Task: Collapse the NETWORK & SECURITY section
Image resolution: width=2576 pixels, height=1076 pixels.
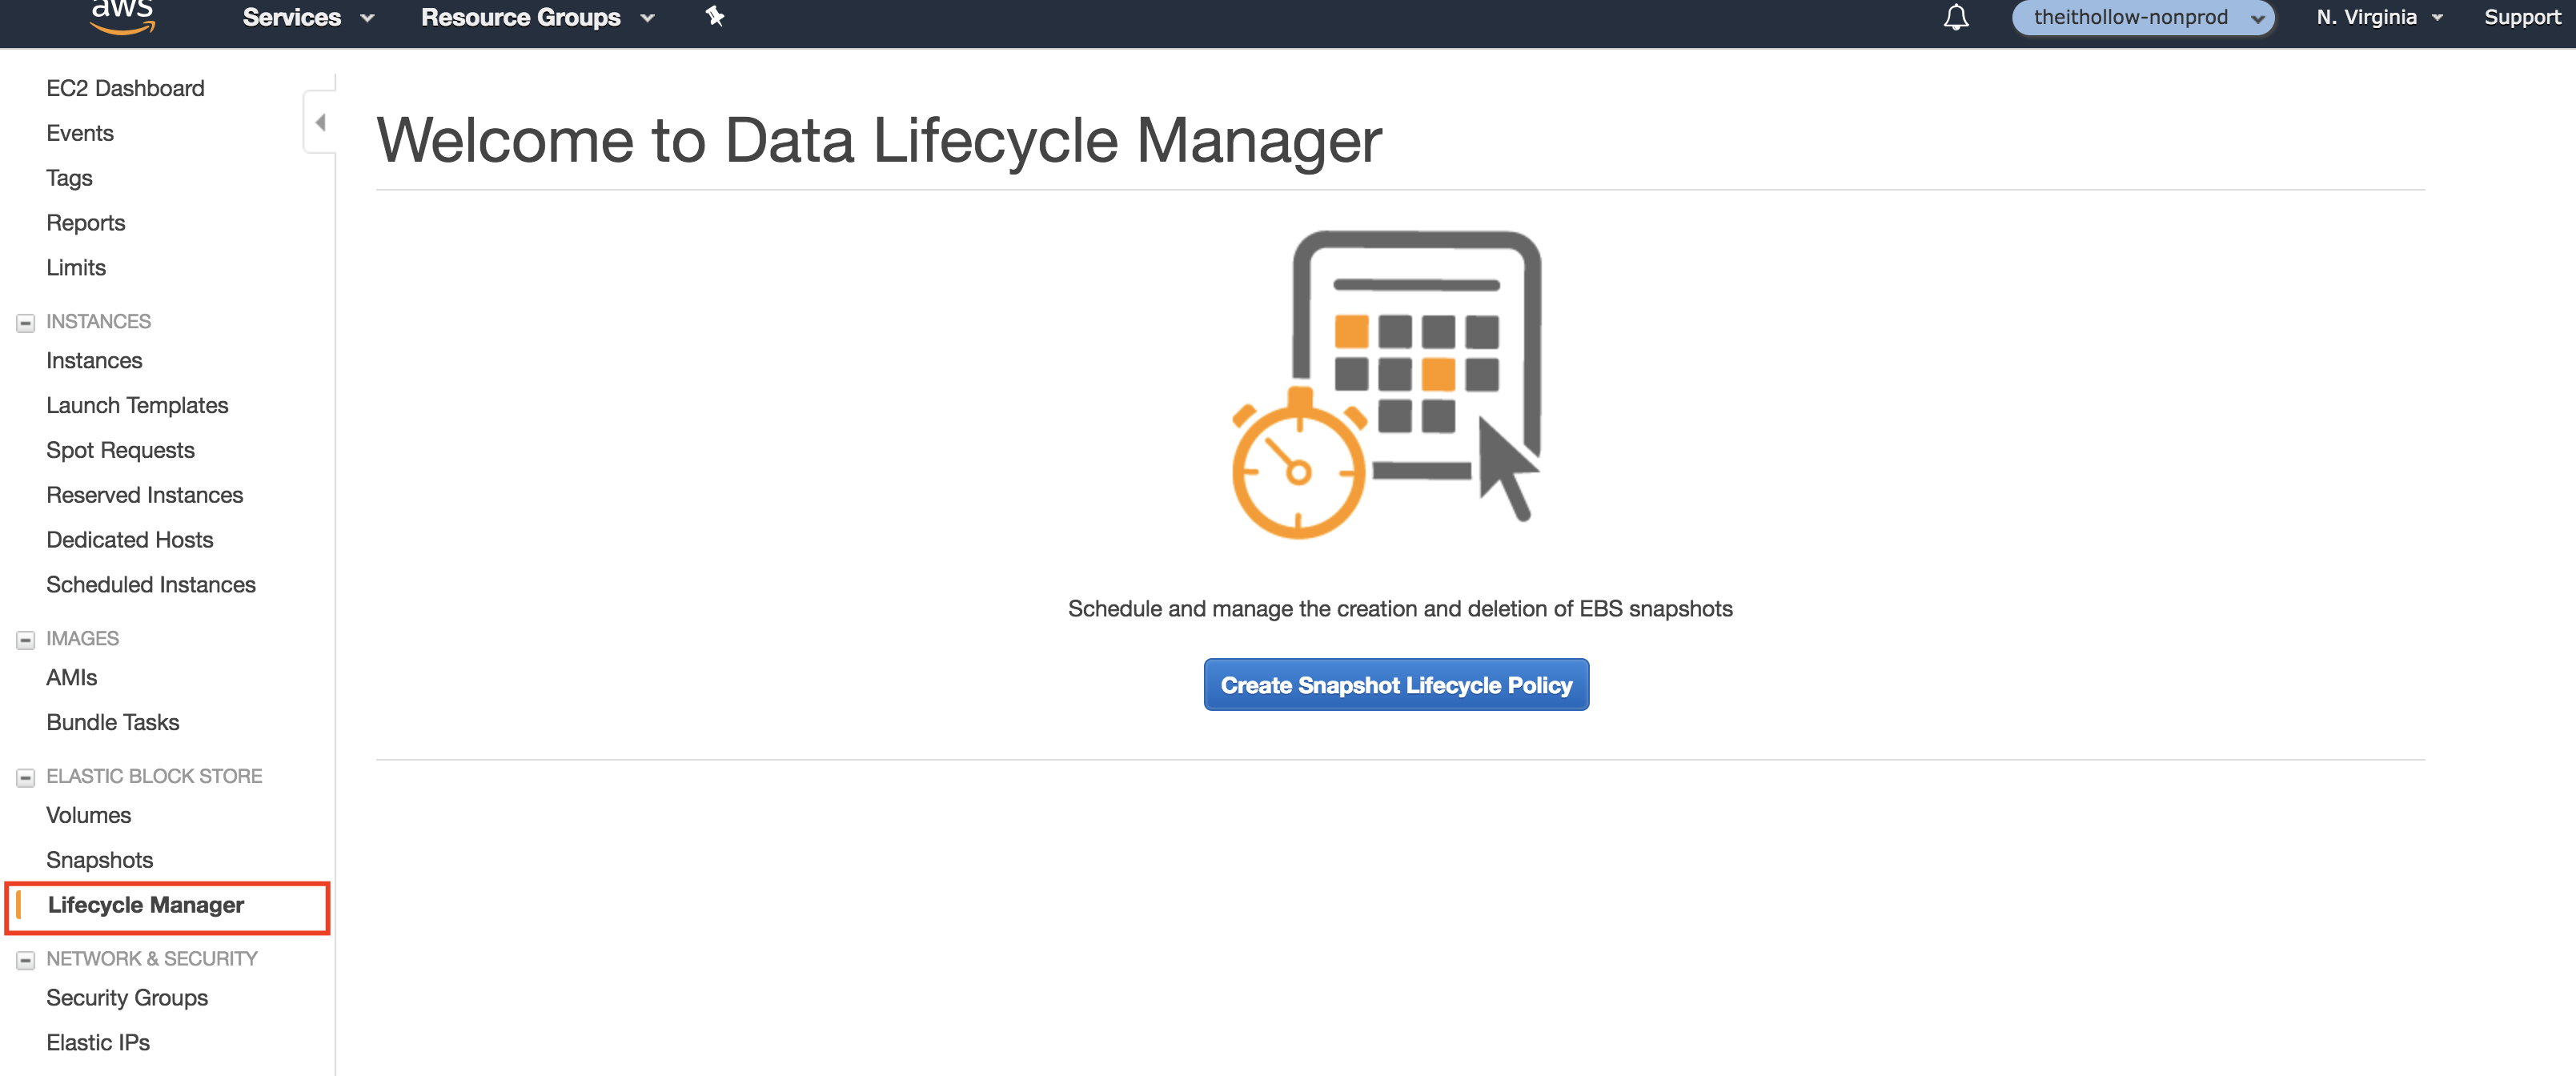Action: 26,960
